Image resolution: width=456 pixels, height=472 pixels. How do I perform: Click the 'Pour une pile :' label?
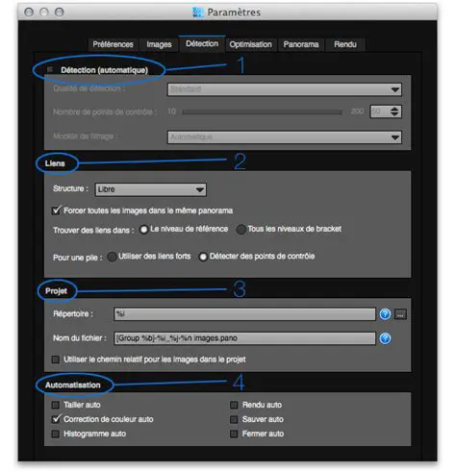click(x=78, y=258)
